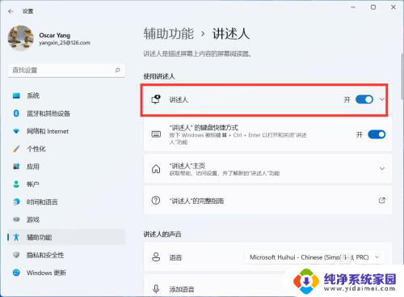Open 个性化 settings category

[66, 149]
